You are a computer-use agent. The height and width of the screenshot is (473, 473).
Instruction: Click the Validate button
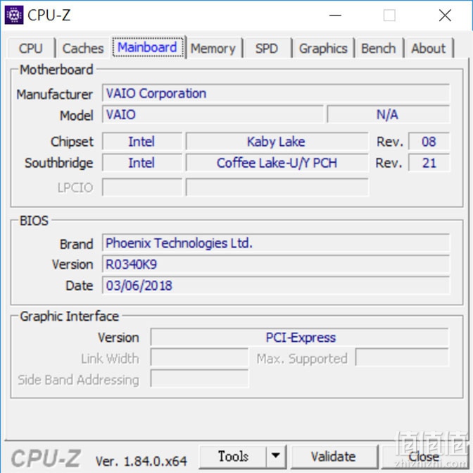click(x=334, y=456)
